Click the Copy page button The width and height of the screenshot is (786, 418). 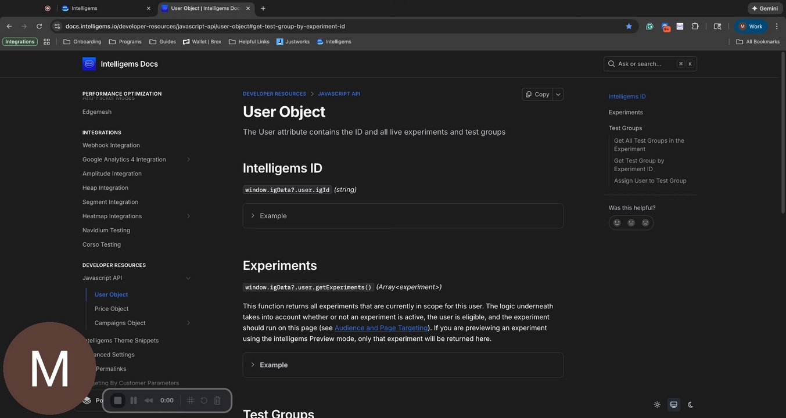(x=537, y=94)
